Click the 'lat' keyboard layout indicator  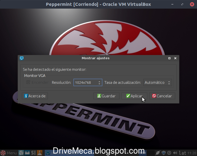click(183, 153)
